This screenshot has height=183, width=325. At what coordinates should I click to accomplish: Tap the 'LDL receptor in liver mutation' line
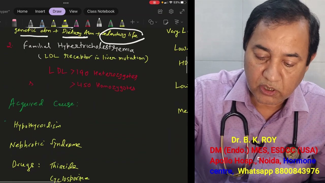click(x=93, y=57)
